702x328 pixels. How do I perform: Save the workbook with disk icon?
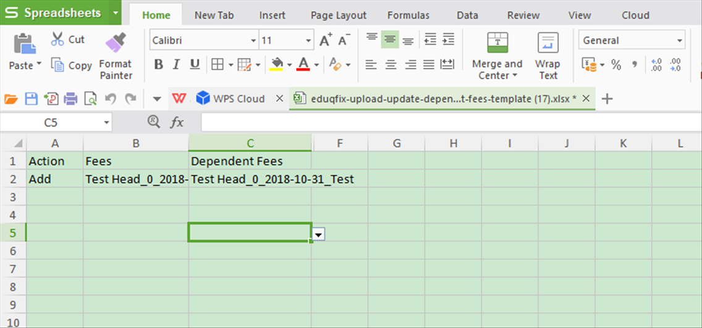[x=31, y=99]
